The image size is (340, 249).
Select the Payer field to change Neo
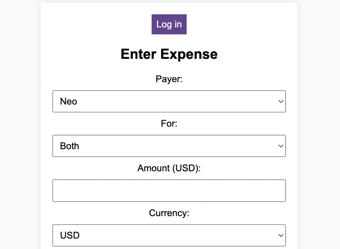169,101
